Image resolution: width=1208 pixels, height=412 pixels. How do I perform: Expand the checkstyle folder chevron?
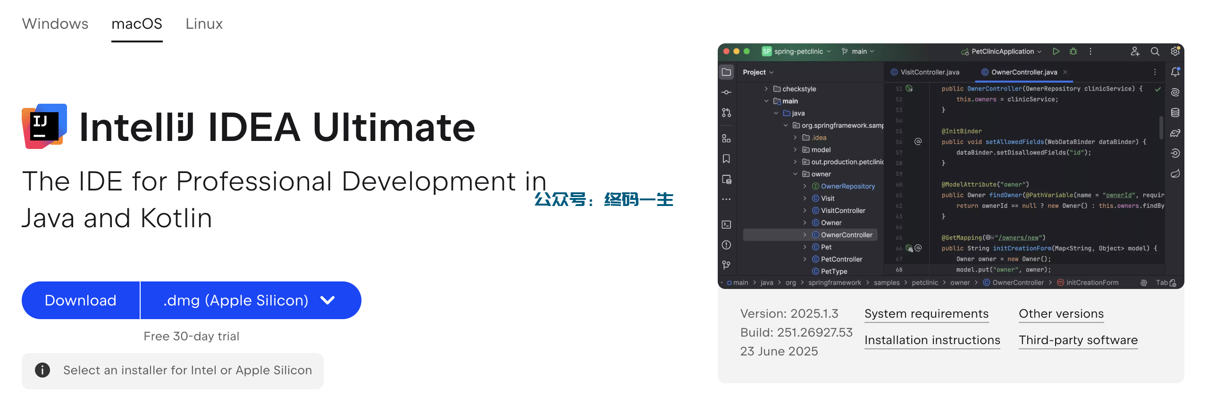[x=766, y=89]
